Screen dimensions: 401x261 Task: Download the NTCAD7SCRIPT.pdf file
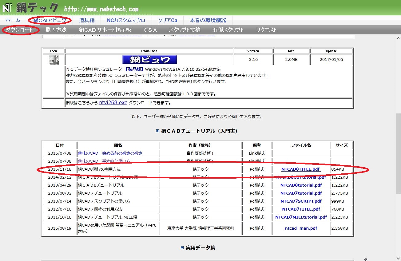301,201
